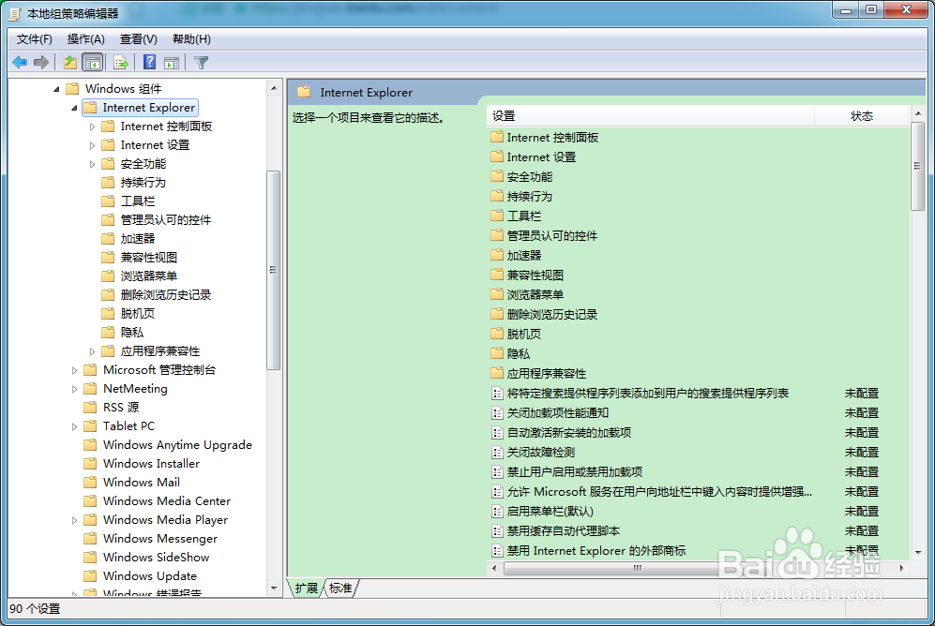Click folder icon beside RSS 源 in tree
Screen dimensions: 935x626
point(90,407)
